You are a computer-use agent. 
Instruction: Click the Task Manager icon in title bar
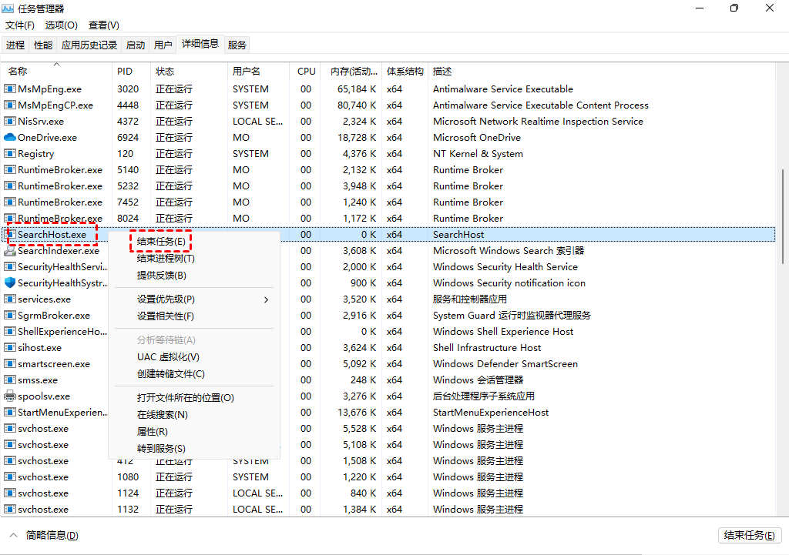coord(8,8)
